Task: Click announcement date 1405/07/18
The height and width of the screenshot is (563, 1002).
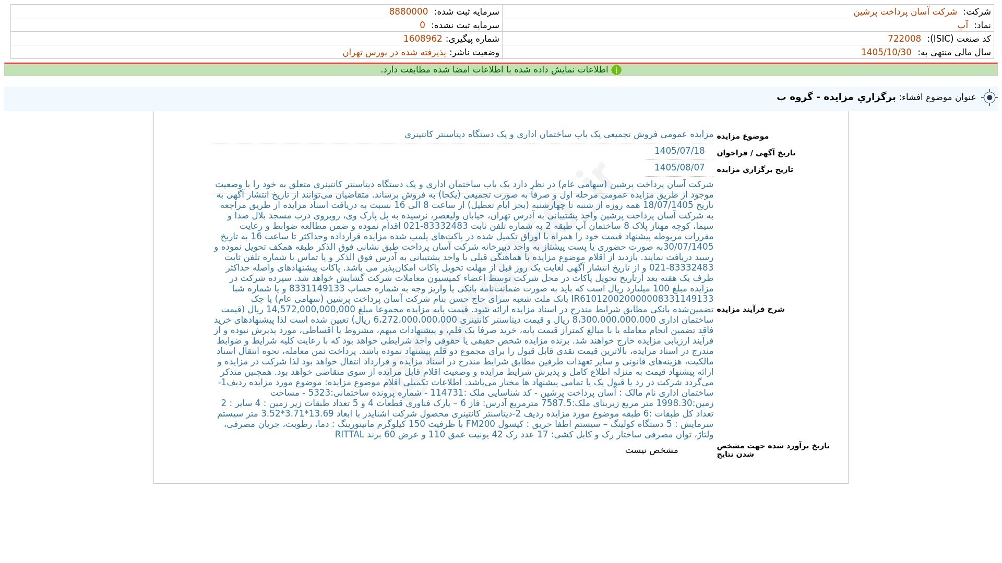Action: click(x=679, y=151)
